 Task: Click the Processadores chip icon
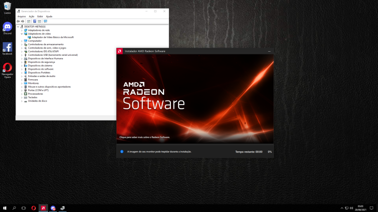pos(25,94)
